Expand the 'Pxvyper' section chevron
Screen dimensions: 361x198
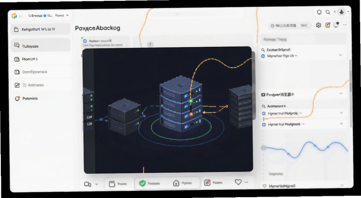click(341, 93)
